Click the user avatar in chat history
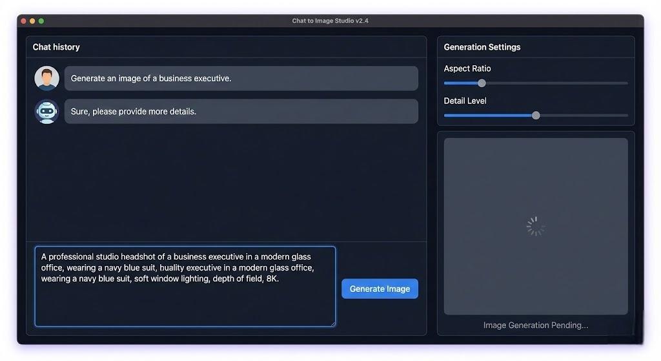This screenshot has width=661, height=361. (x=46, y=78)
